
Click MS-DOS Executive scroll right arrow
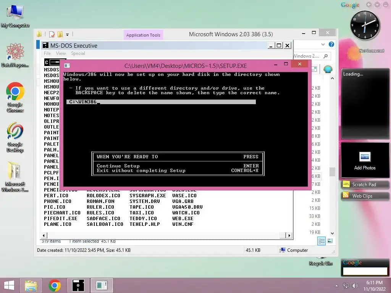[289, 235]
